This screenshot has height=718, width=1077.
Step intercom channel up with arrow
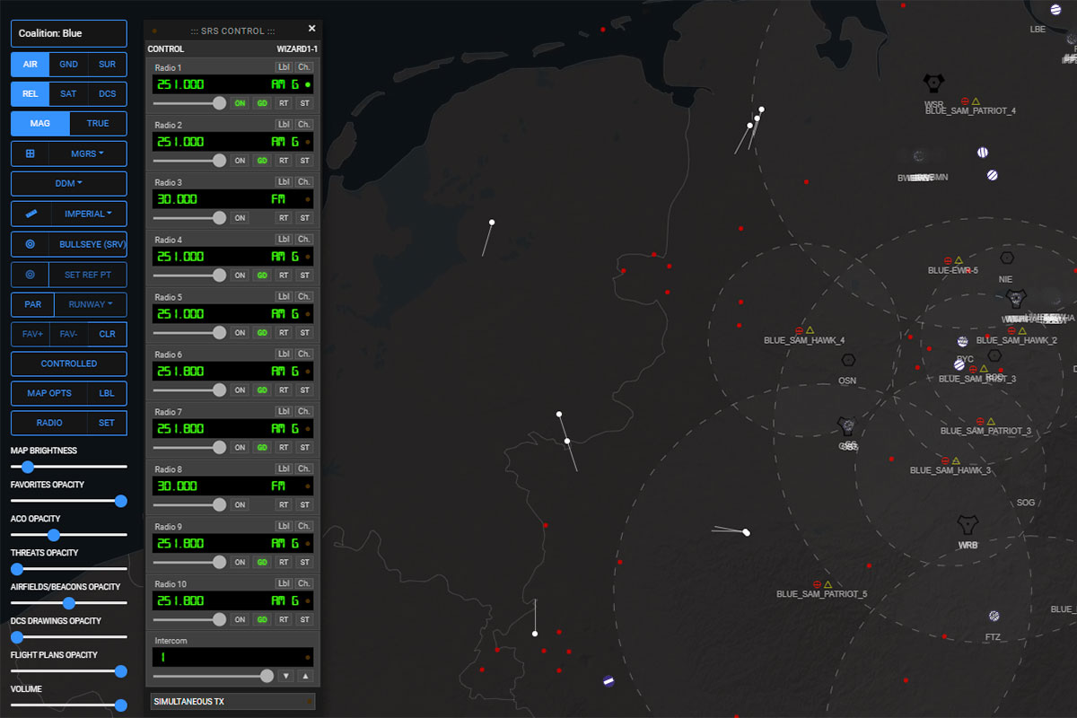[305, 676]
